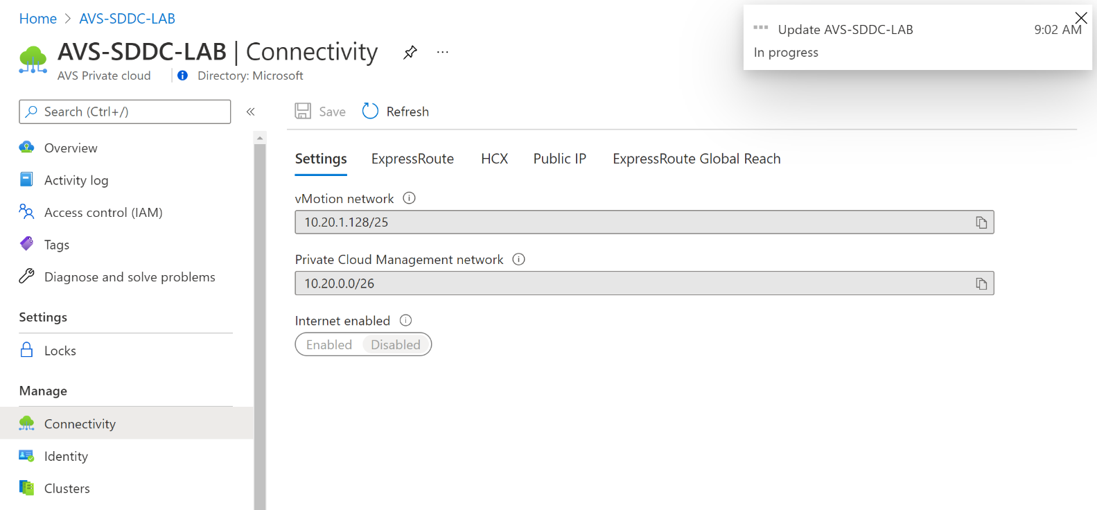
Task: Click the vMotion network field 10.20.1.128/25
Action: [644, 222]
